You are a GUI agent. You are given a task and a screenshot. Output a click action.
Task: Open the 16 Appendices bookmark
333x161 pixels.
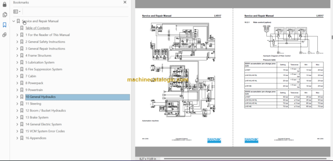tap(36, 138)
